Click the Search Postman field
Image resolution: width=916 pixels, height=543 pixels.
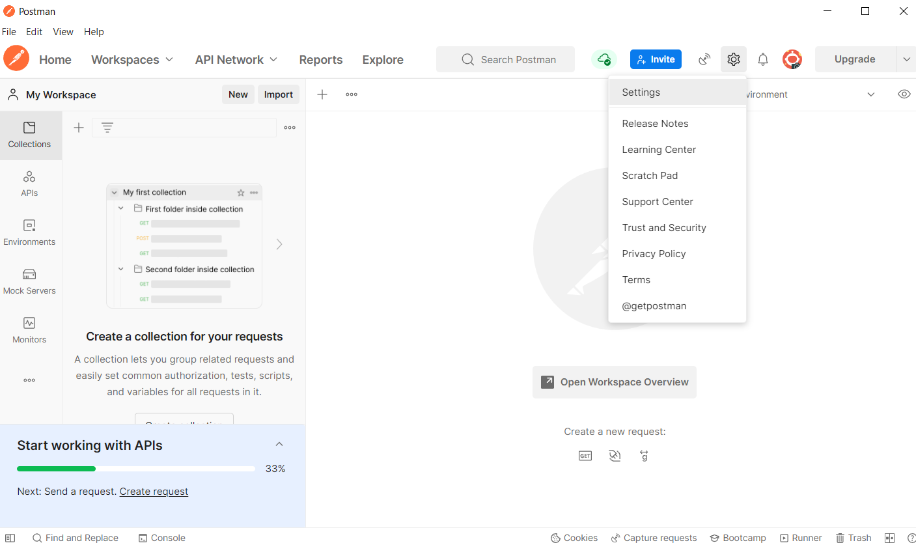coord(505,59)
